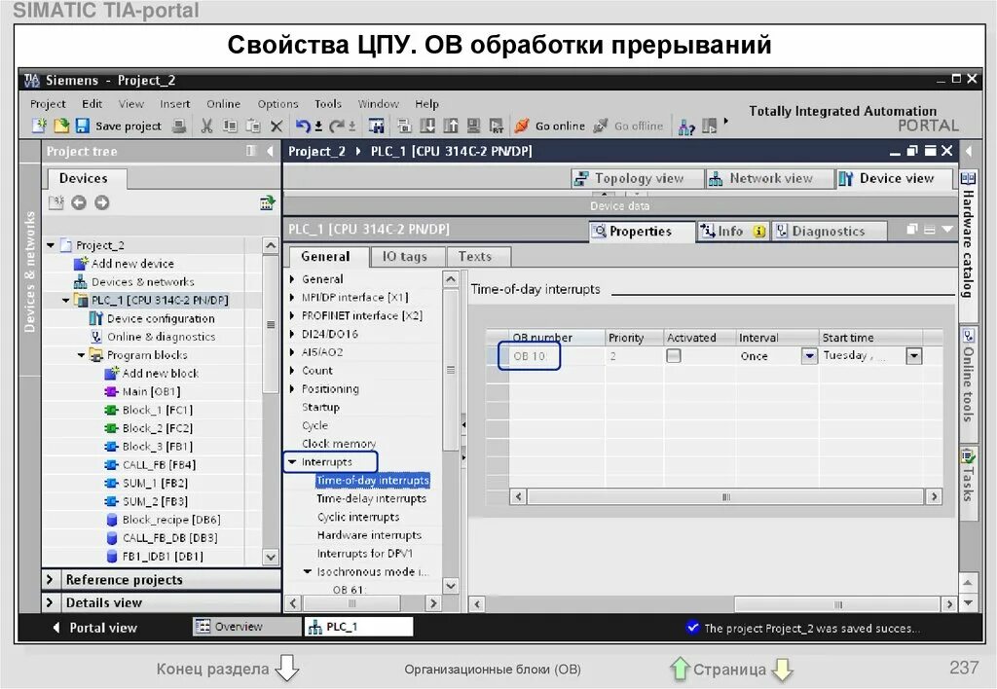Click the Go offline icon
The height and width of the screenshot is (689, 997).
[600, 126]
